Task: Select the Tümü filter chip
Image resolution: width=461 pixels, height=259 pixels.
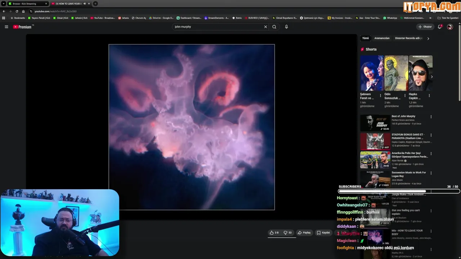Action: point(366,38)
